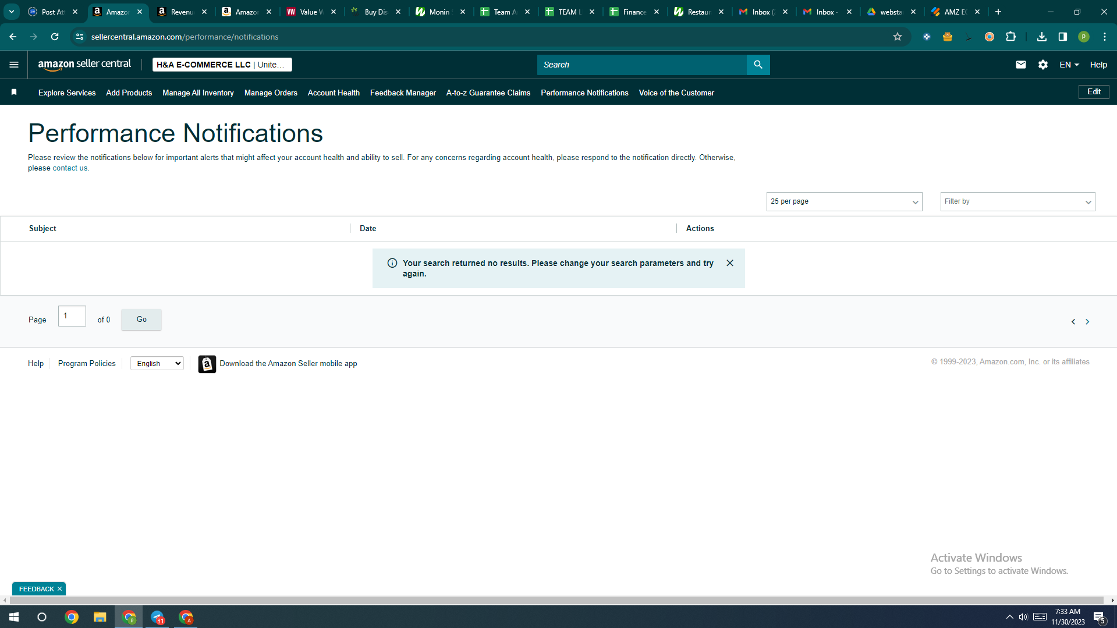Open the EN language dropdown
Screen dimensions: 1117x628
(1069, 65)
